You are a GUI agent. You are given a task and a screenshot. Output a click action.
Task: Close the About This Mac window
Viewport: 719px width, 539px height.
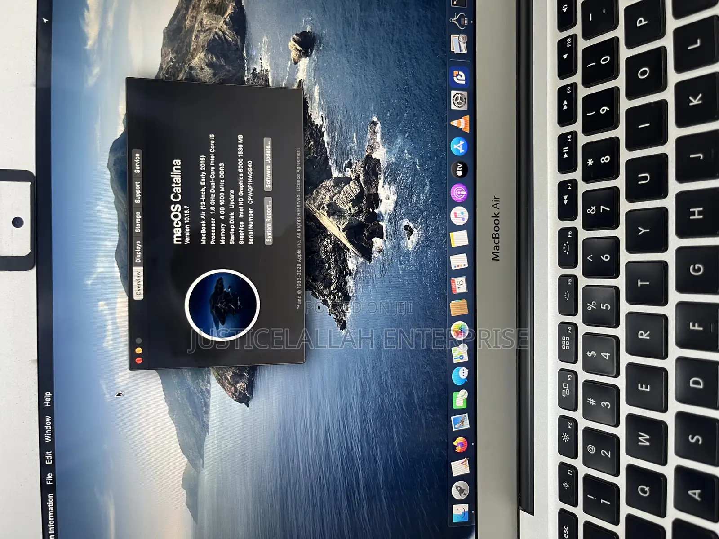(x=139, y=360)
